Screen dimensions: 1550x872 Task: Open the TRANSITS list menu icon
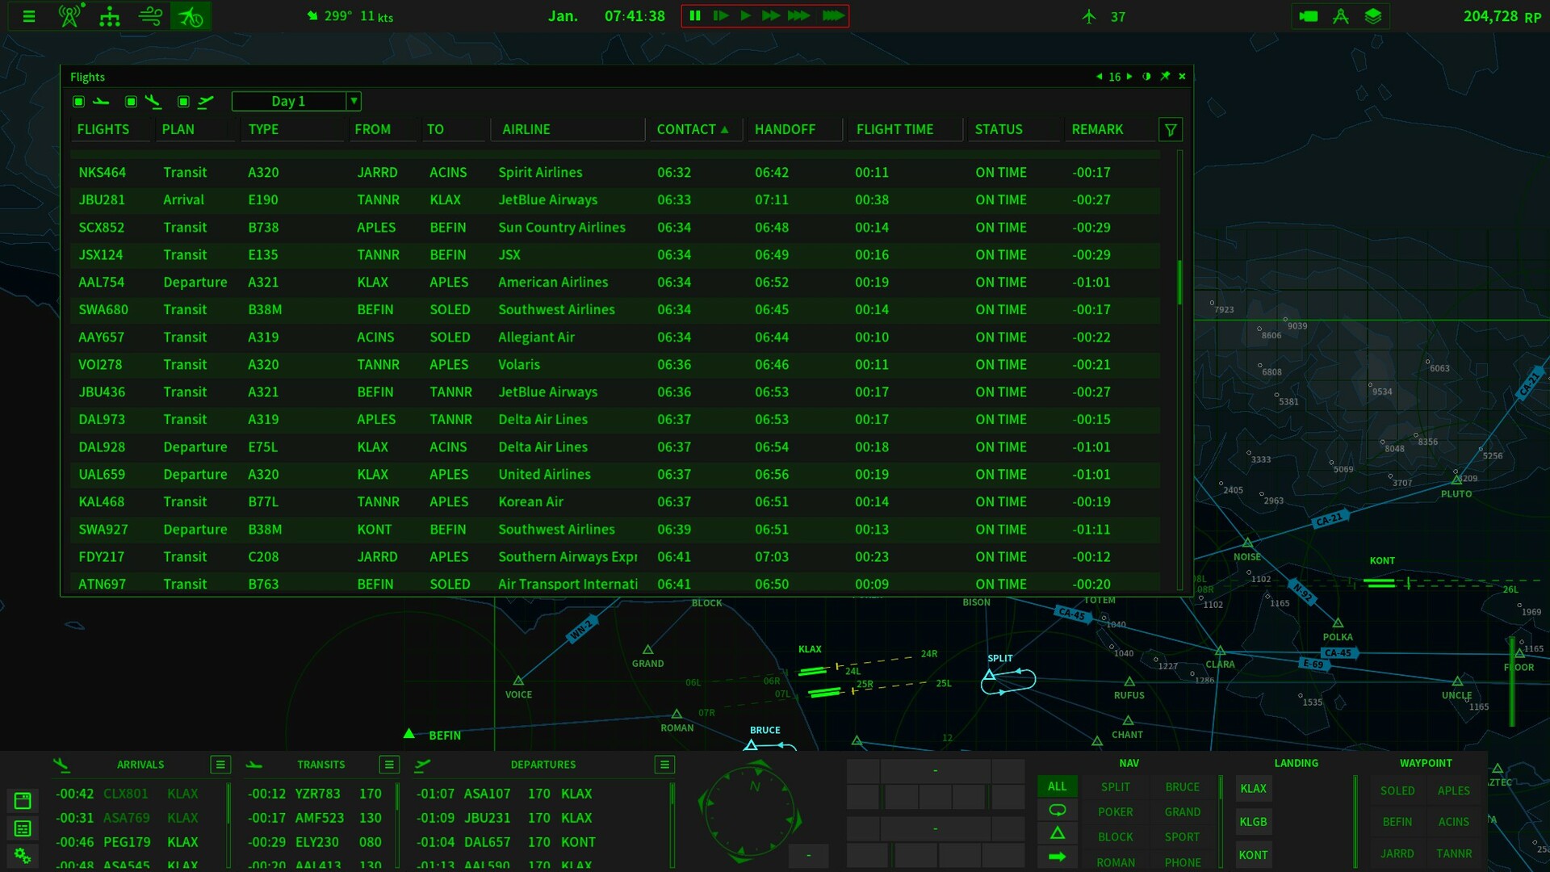[388, 765]
